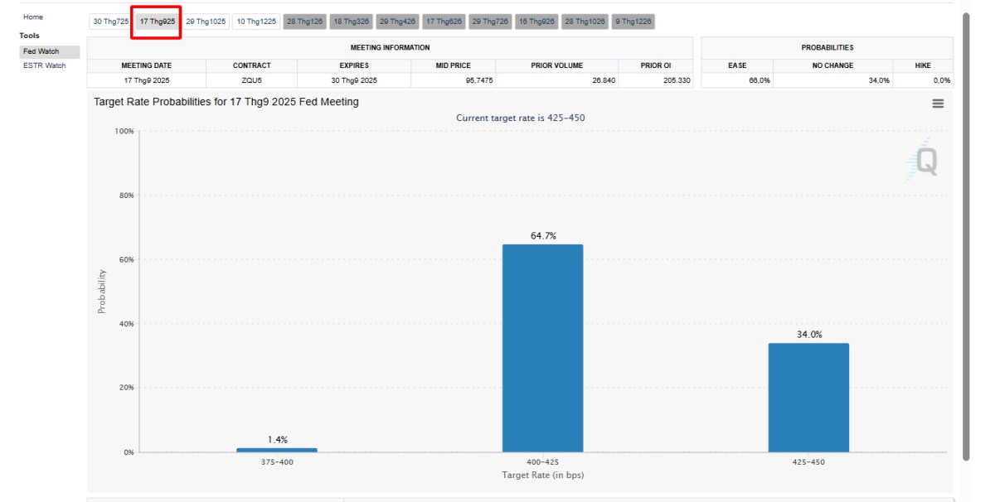The image size is (995, 502).
Task: Select the 9 Thg1226 meeting tab
Action: 634,22
